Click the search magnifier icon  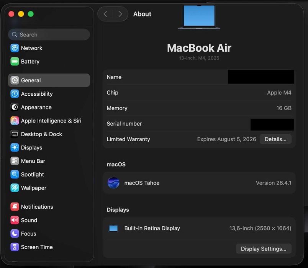pos(14,34)
